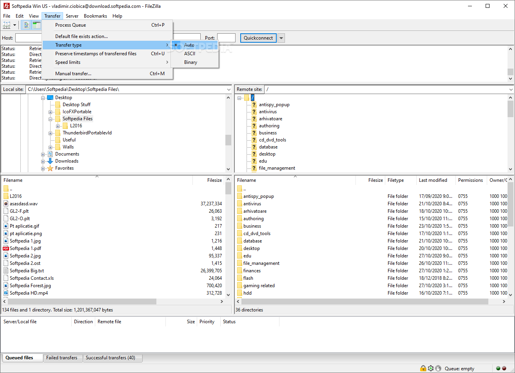The height and width of the screenshot is (373, 515).
Task: Choose Binary transfer type
Action: point(190,62)
